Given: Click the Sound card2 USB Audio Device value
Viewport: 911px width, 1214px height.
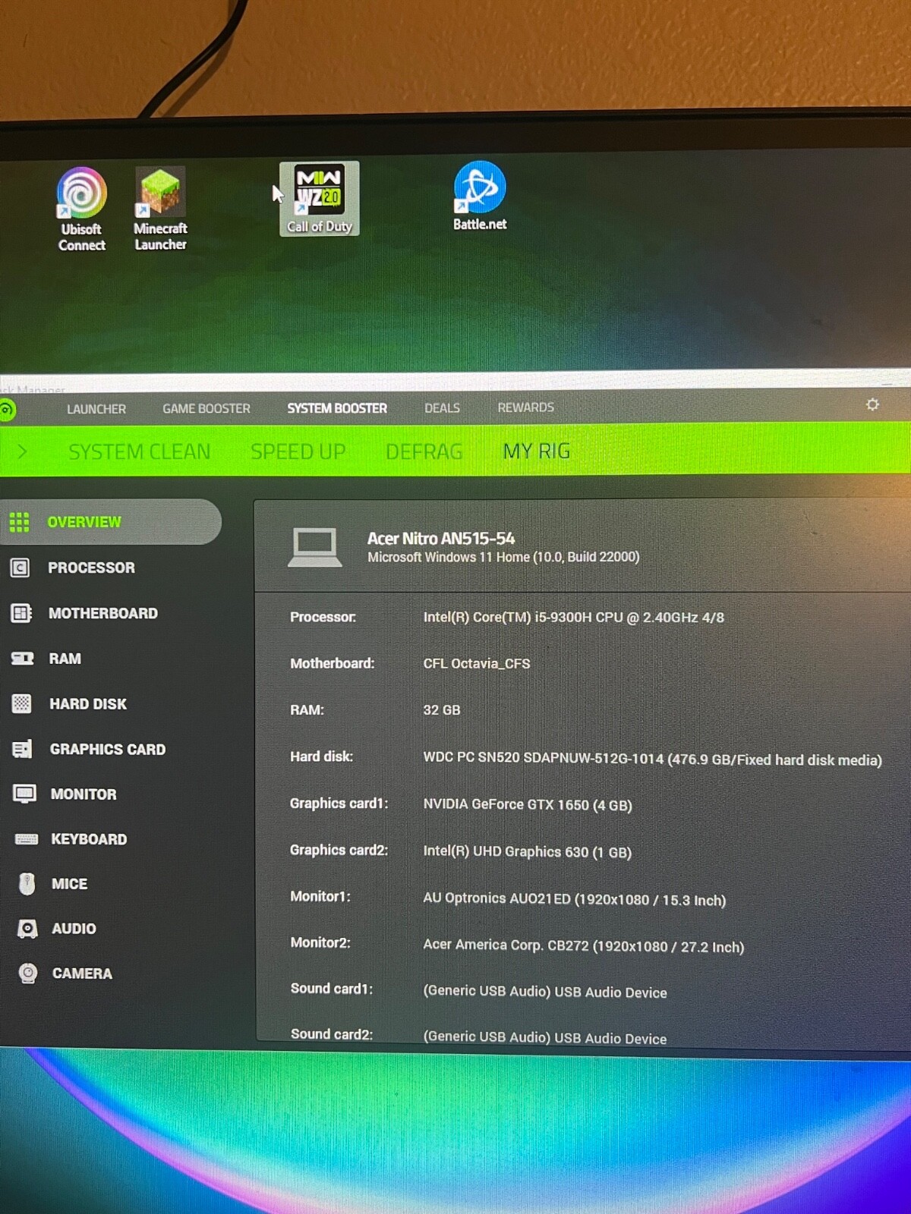Looking at the screenshot, I should point(545,1037).
